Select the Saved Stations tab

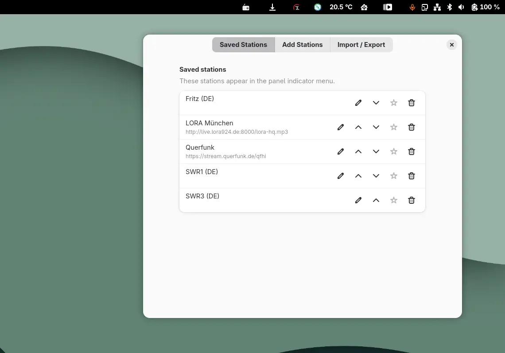pos(243,45)
